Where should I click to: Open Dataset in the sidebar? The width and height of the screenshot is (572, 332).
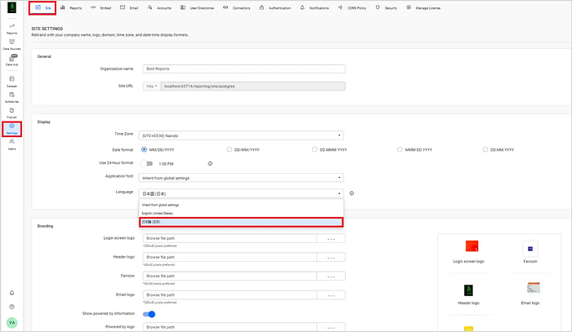pos(11,82)
